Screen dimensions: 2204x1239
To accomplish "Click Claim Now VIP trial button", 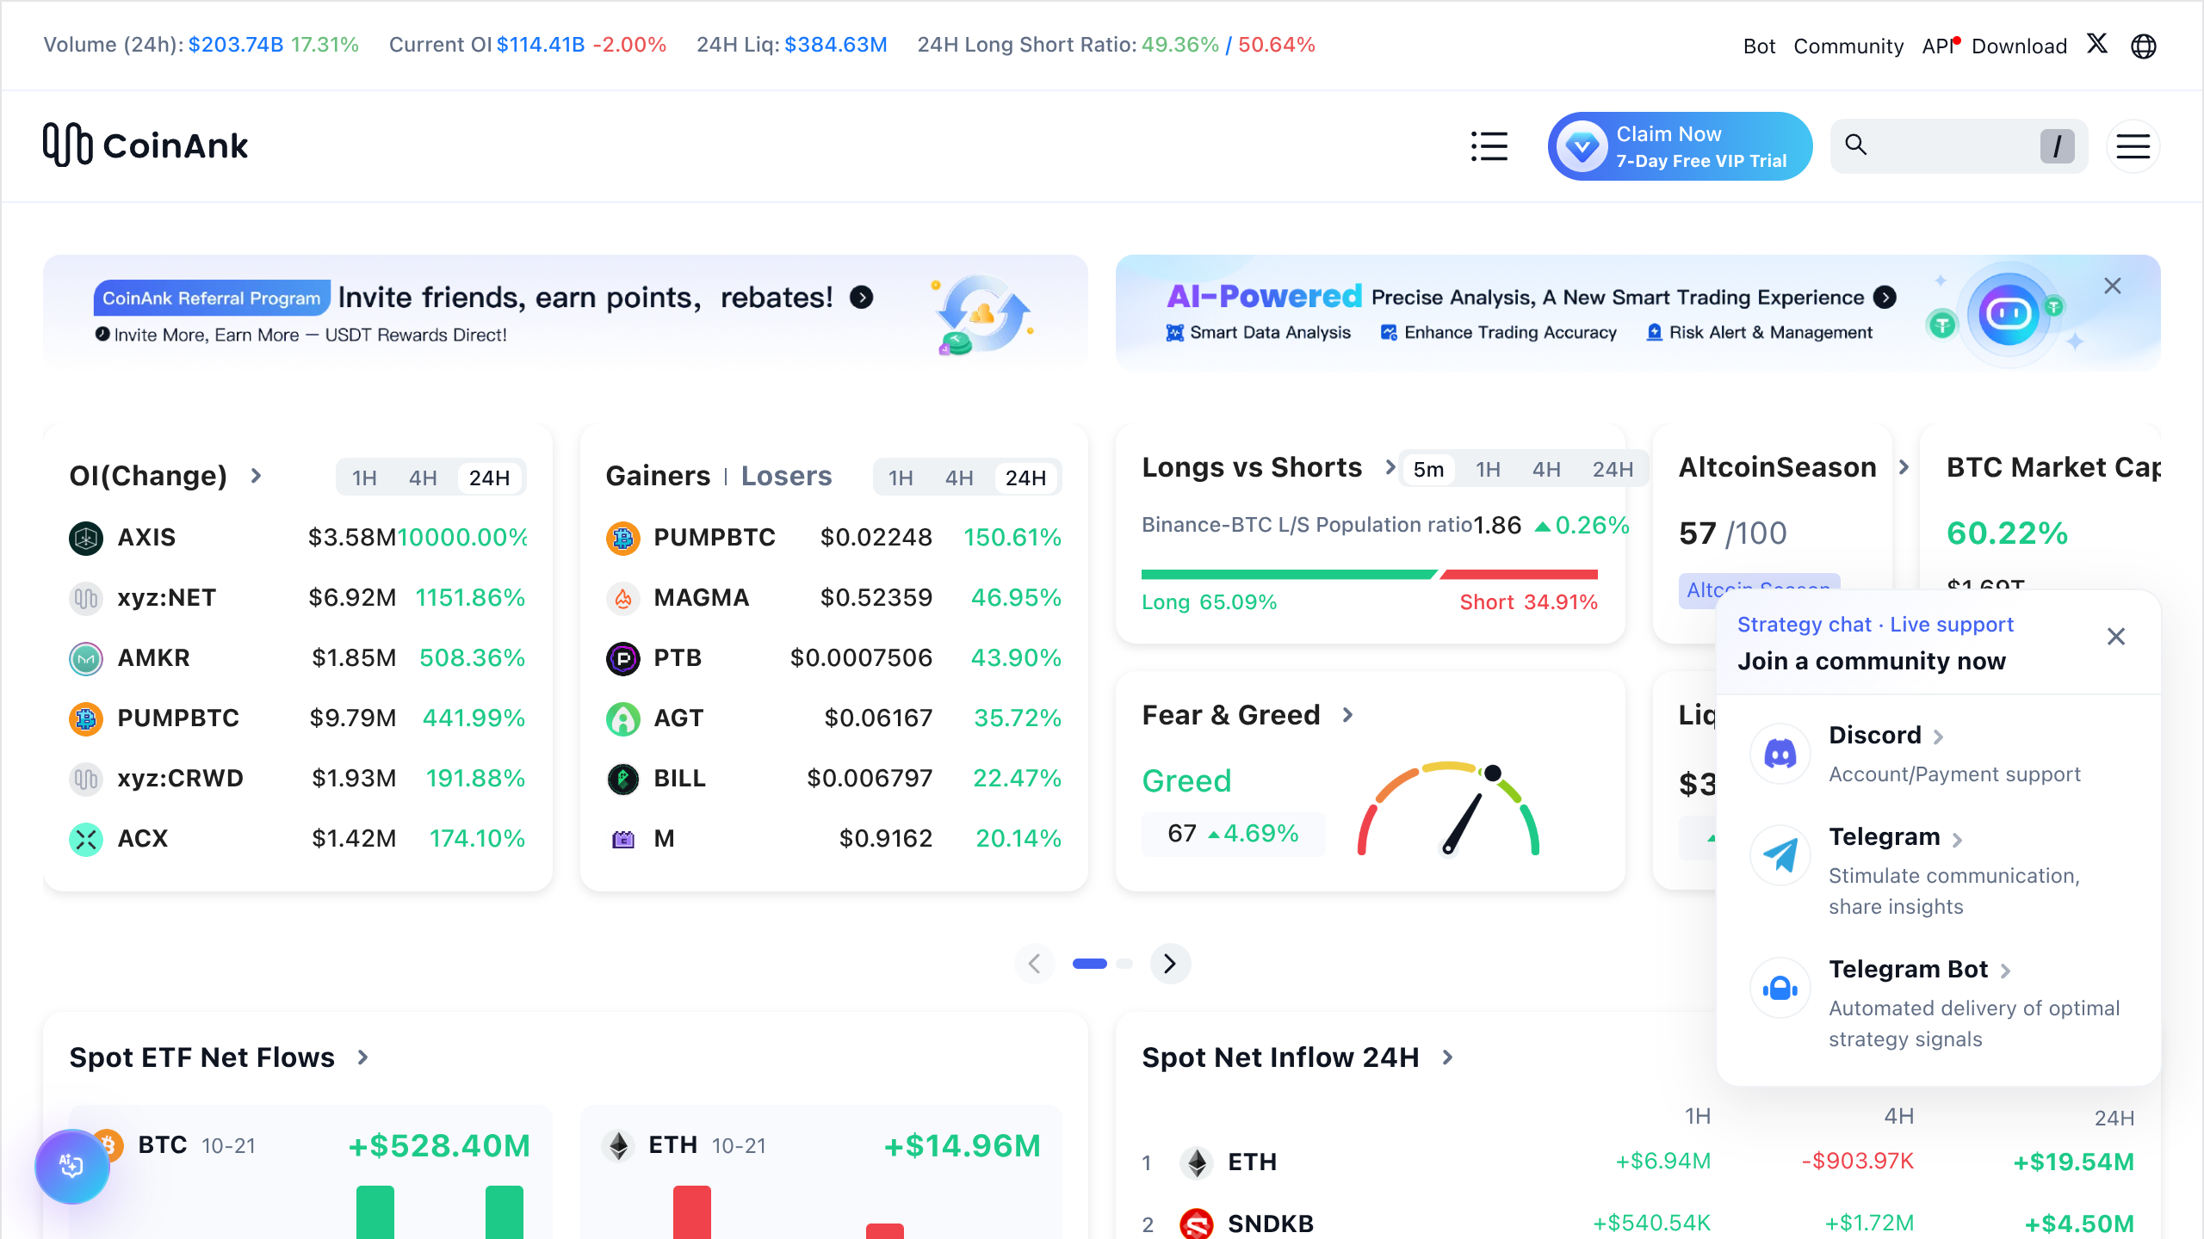I will coord(1680,146).
